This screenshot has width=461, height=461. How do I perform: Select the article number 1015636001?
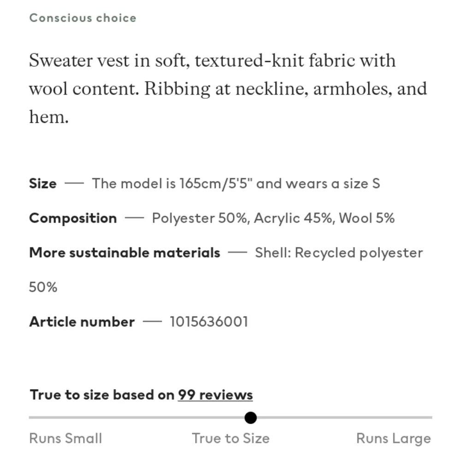pos(209,322)
